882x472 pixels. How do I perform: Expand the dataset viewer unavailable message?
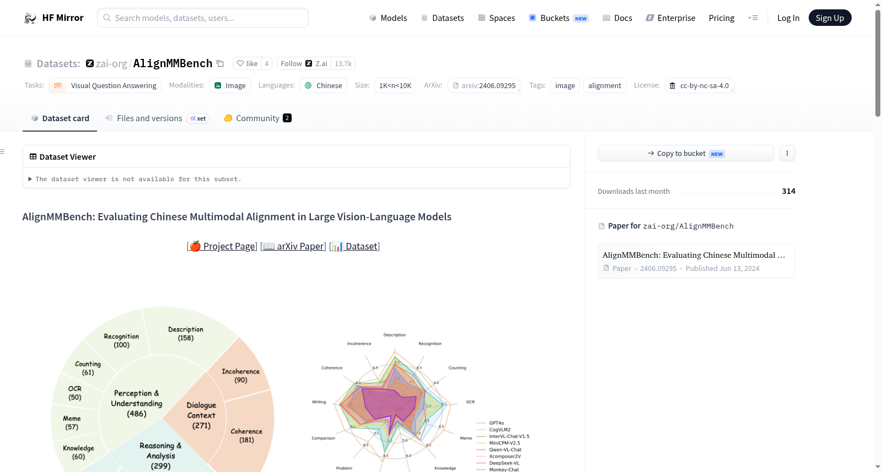point(135,179)
